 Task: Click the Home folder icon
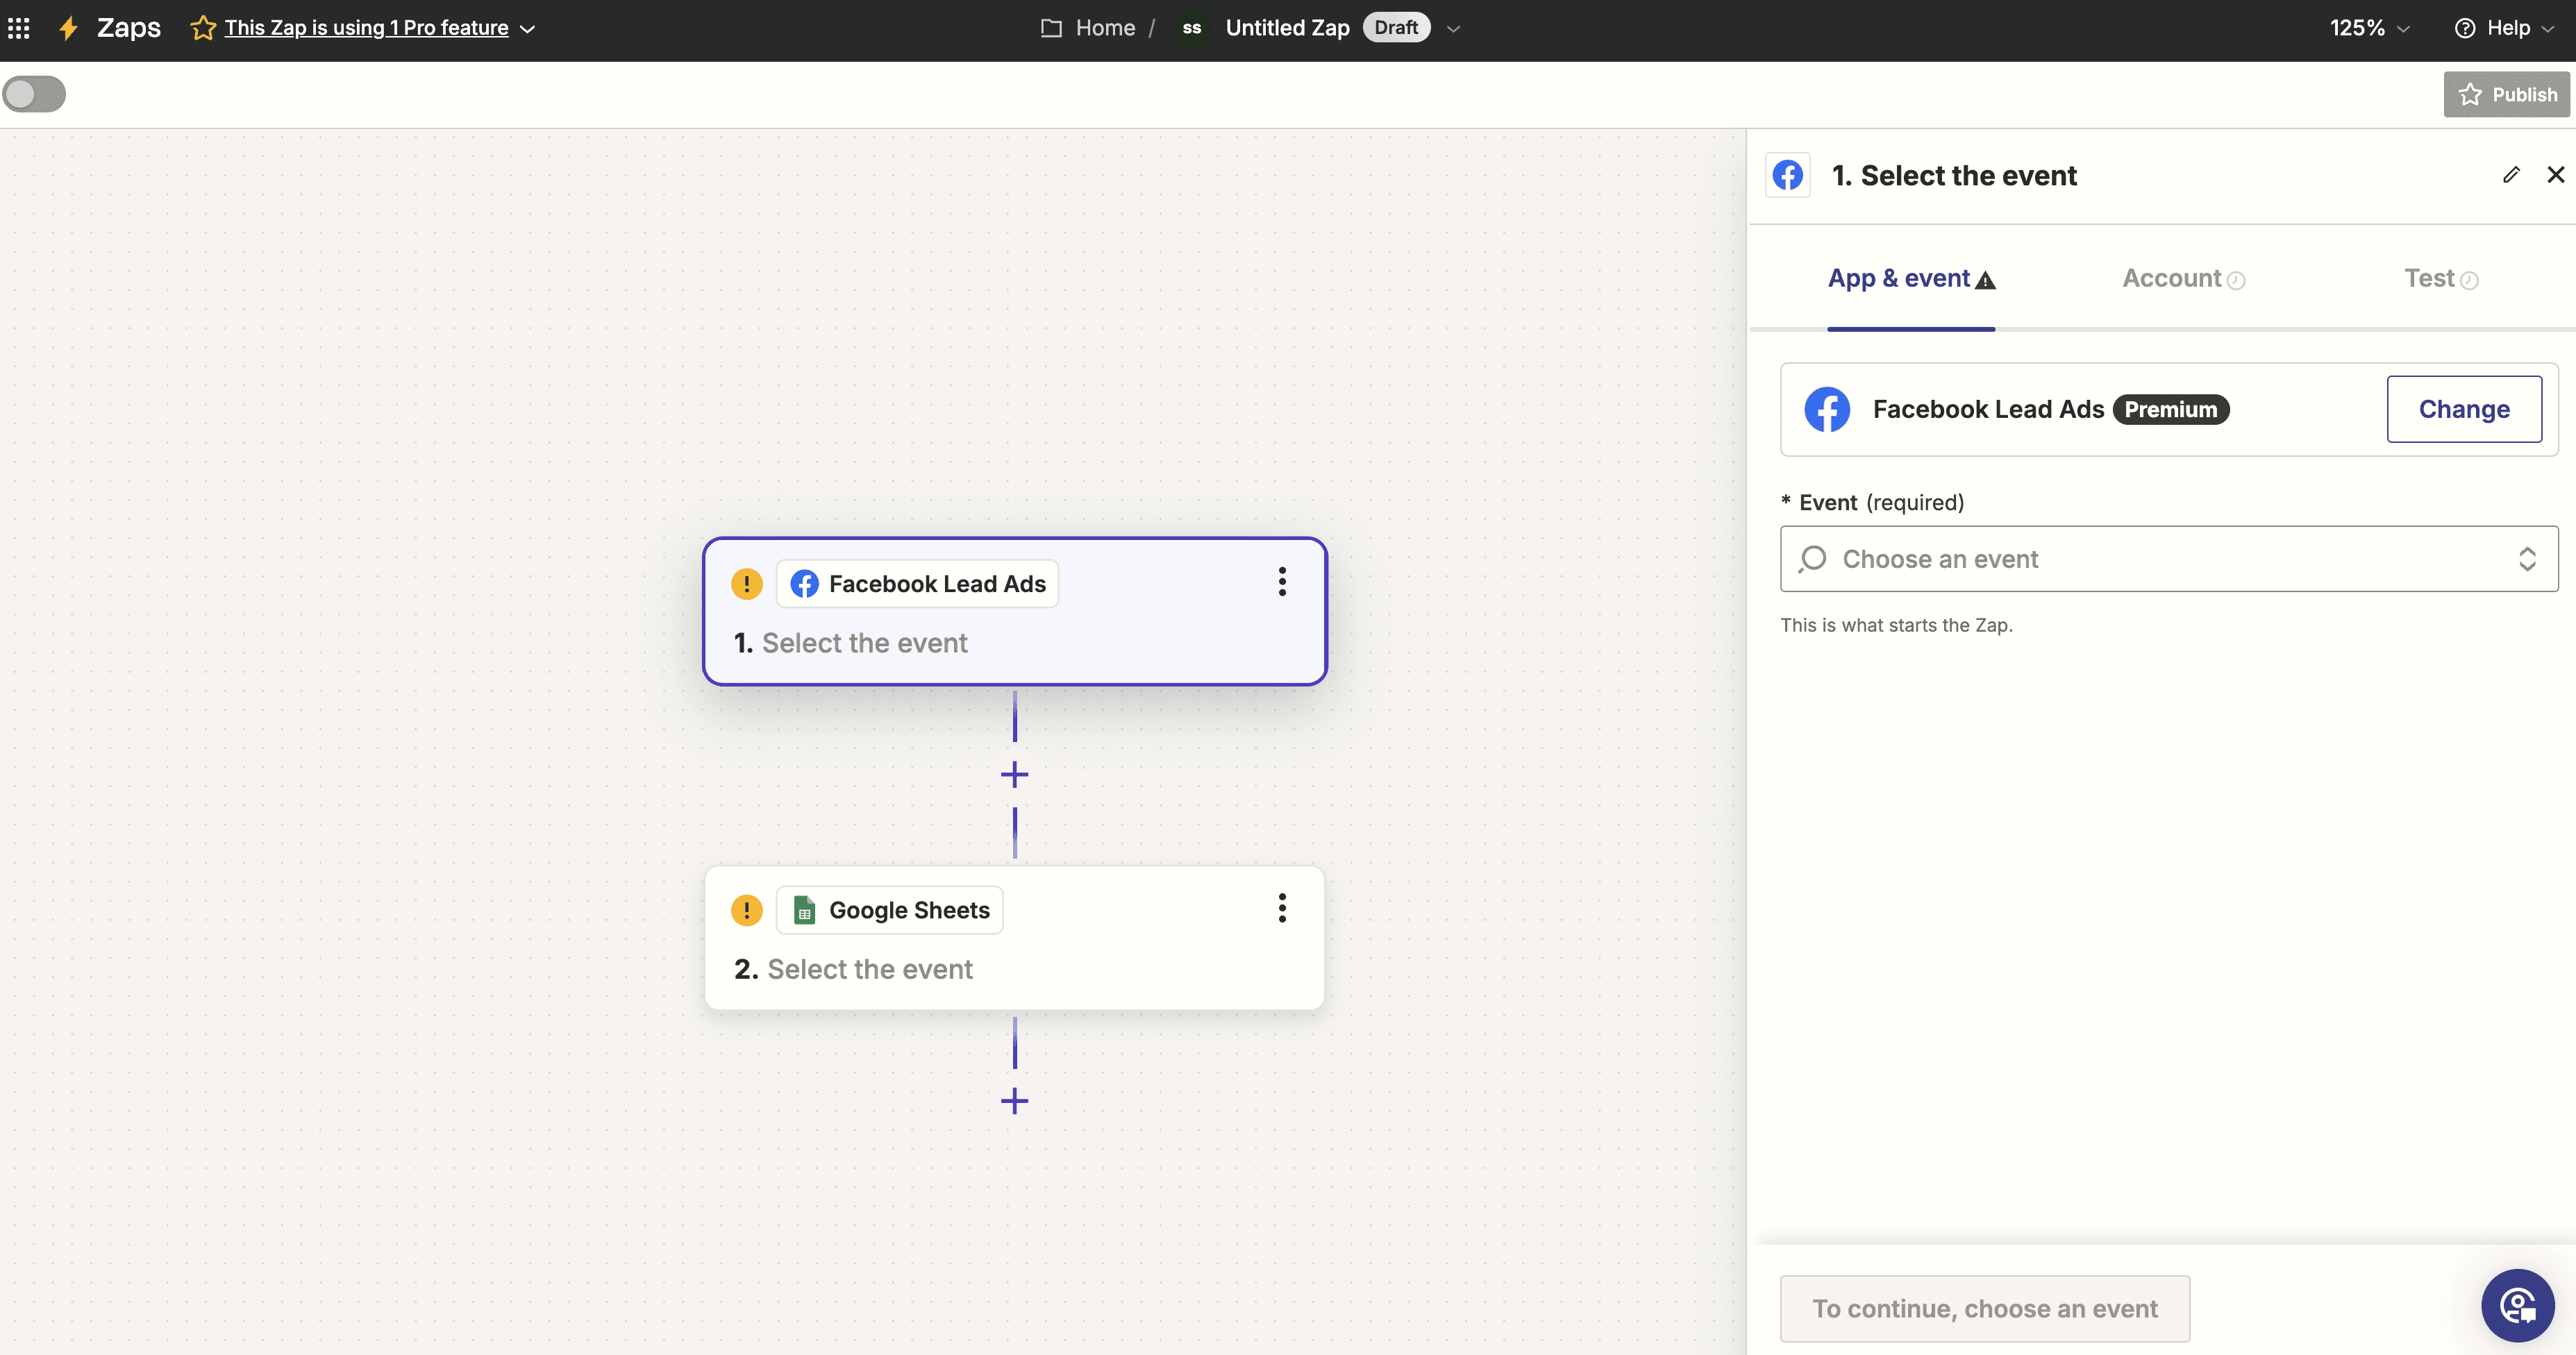pyautogui.click(x=1051, y=28)
